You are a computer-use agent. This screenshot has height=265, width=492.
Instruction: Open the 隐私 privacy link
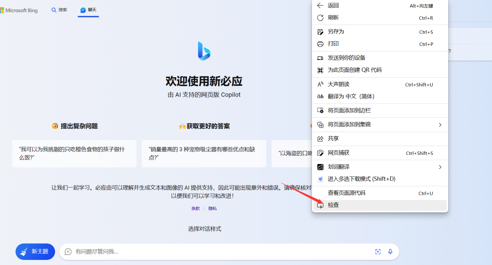213,208
